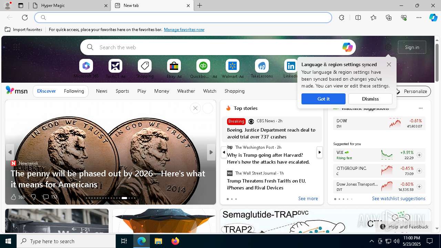Viewport: 441px width, 248px height.
Task: Dislike the penny news story
Action: click(33, 197)
